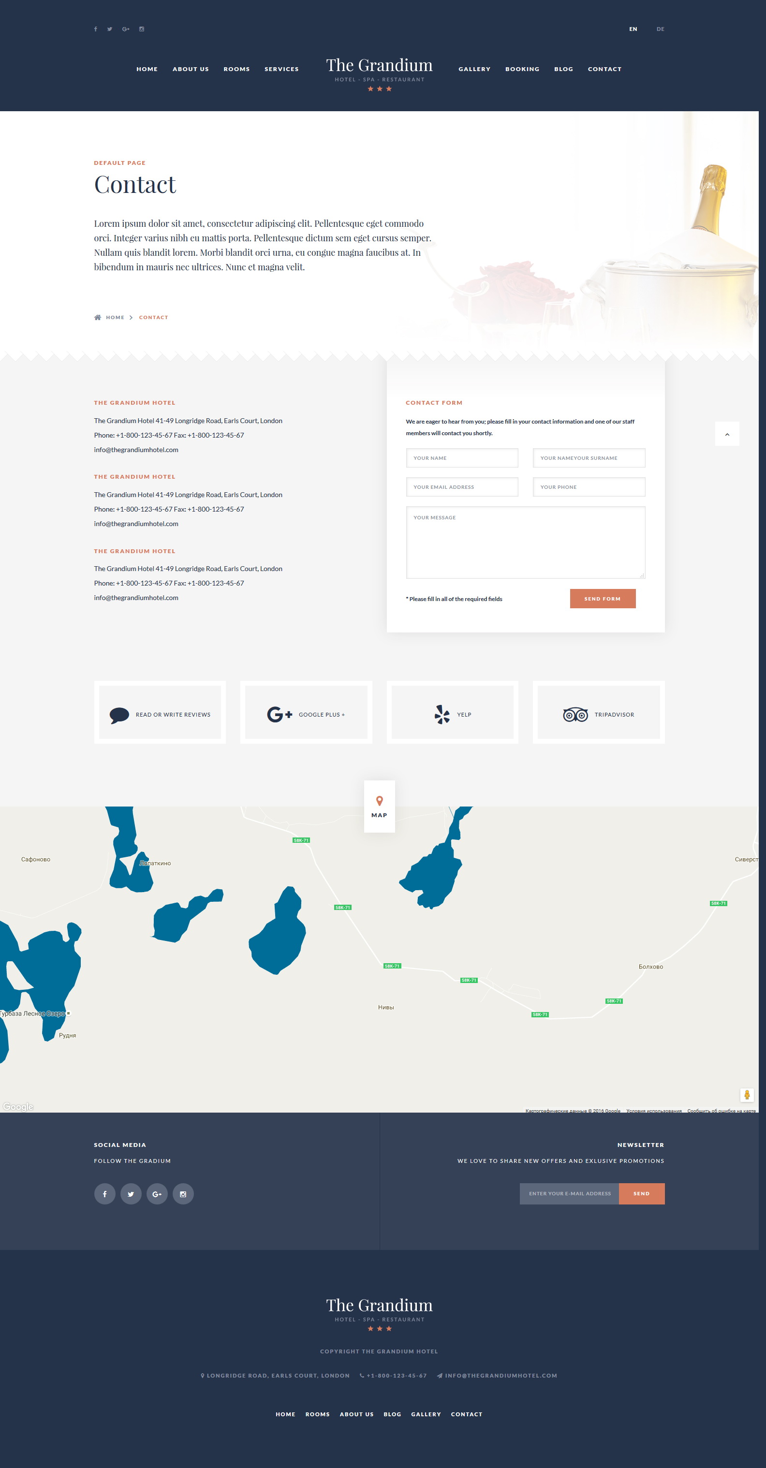This screenshot has width=766, height=1468.
Task: Open Rooms in main navigation
Action: pos(236,69)
